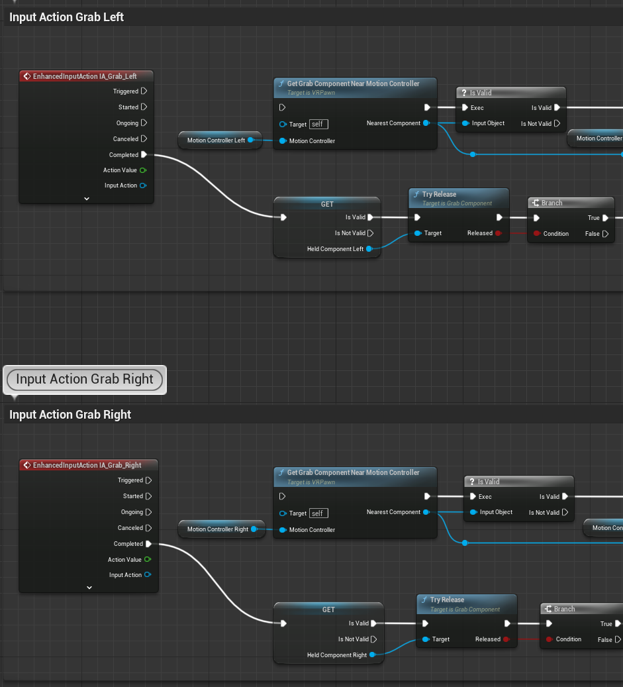Click the Triggered exec pin on IA_Grab_Right
This screenshot has width=623, height=687.
[148, 480]
